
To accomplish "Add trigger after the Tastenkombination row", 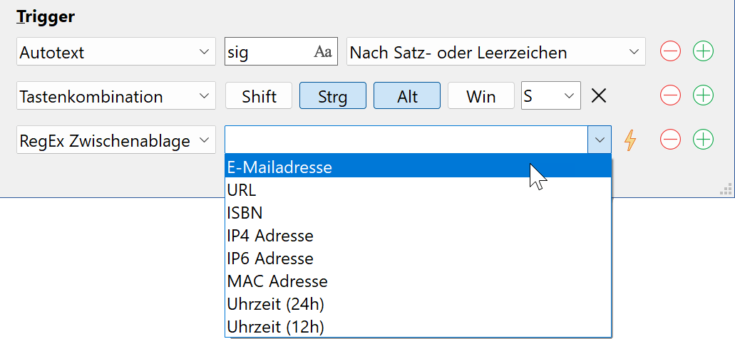I will point(703,95).
